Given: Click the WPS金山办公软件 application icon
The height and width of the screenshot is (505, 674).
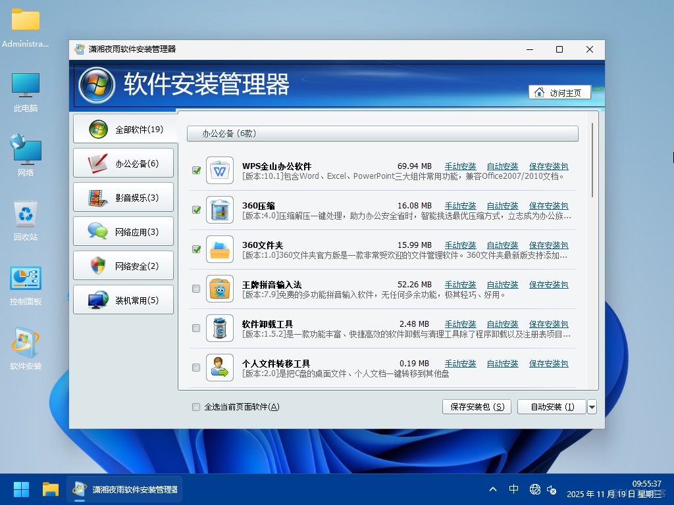Looking at the screenshot, I should [x=219, y=170].
